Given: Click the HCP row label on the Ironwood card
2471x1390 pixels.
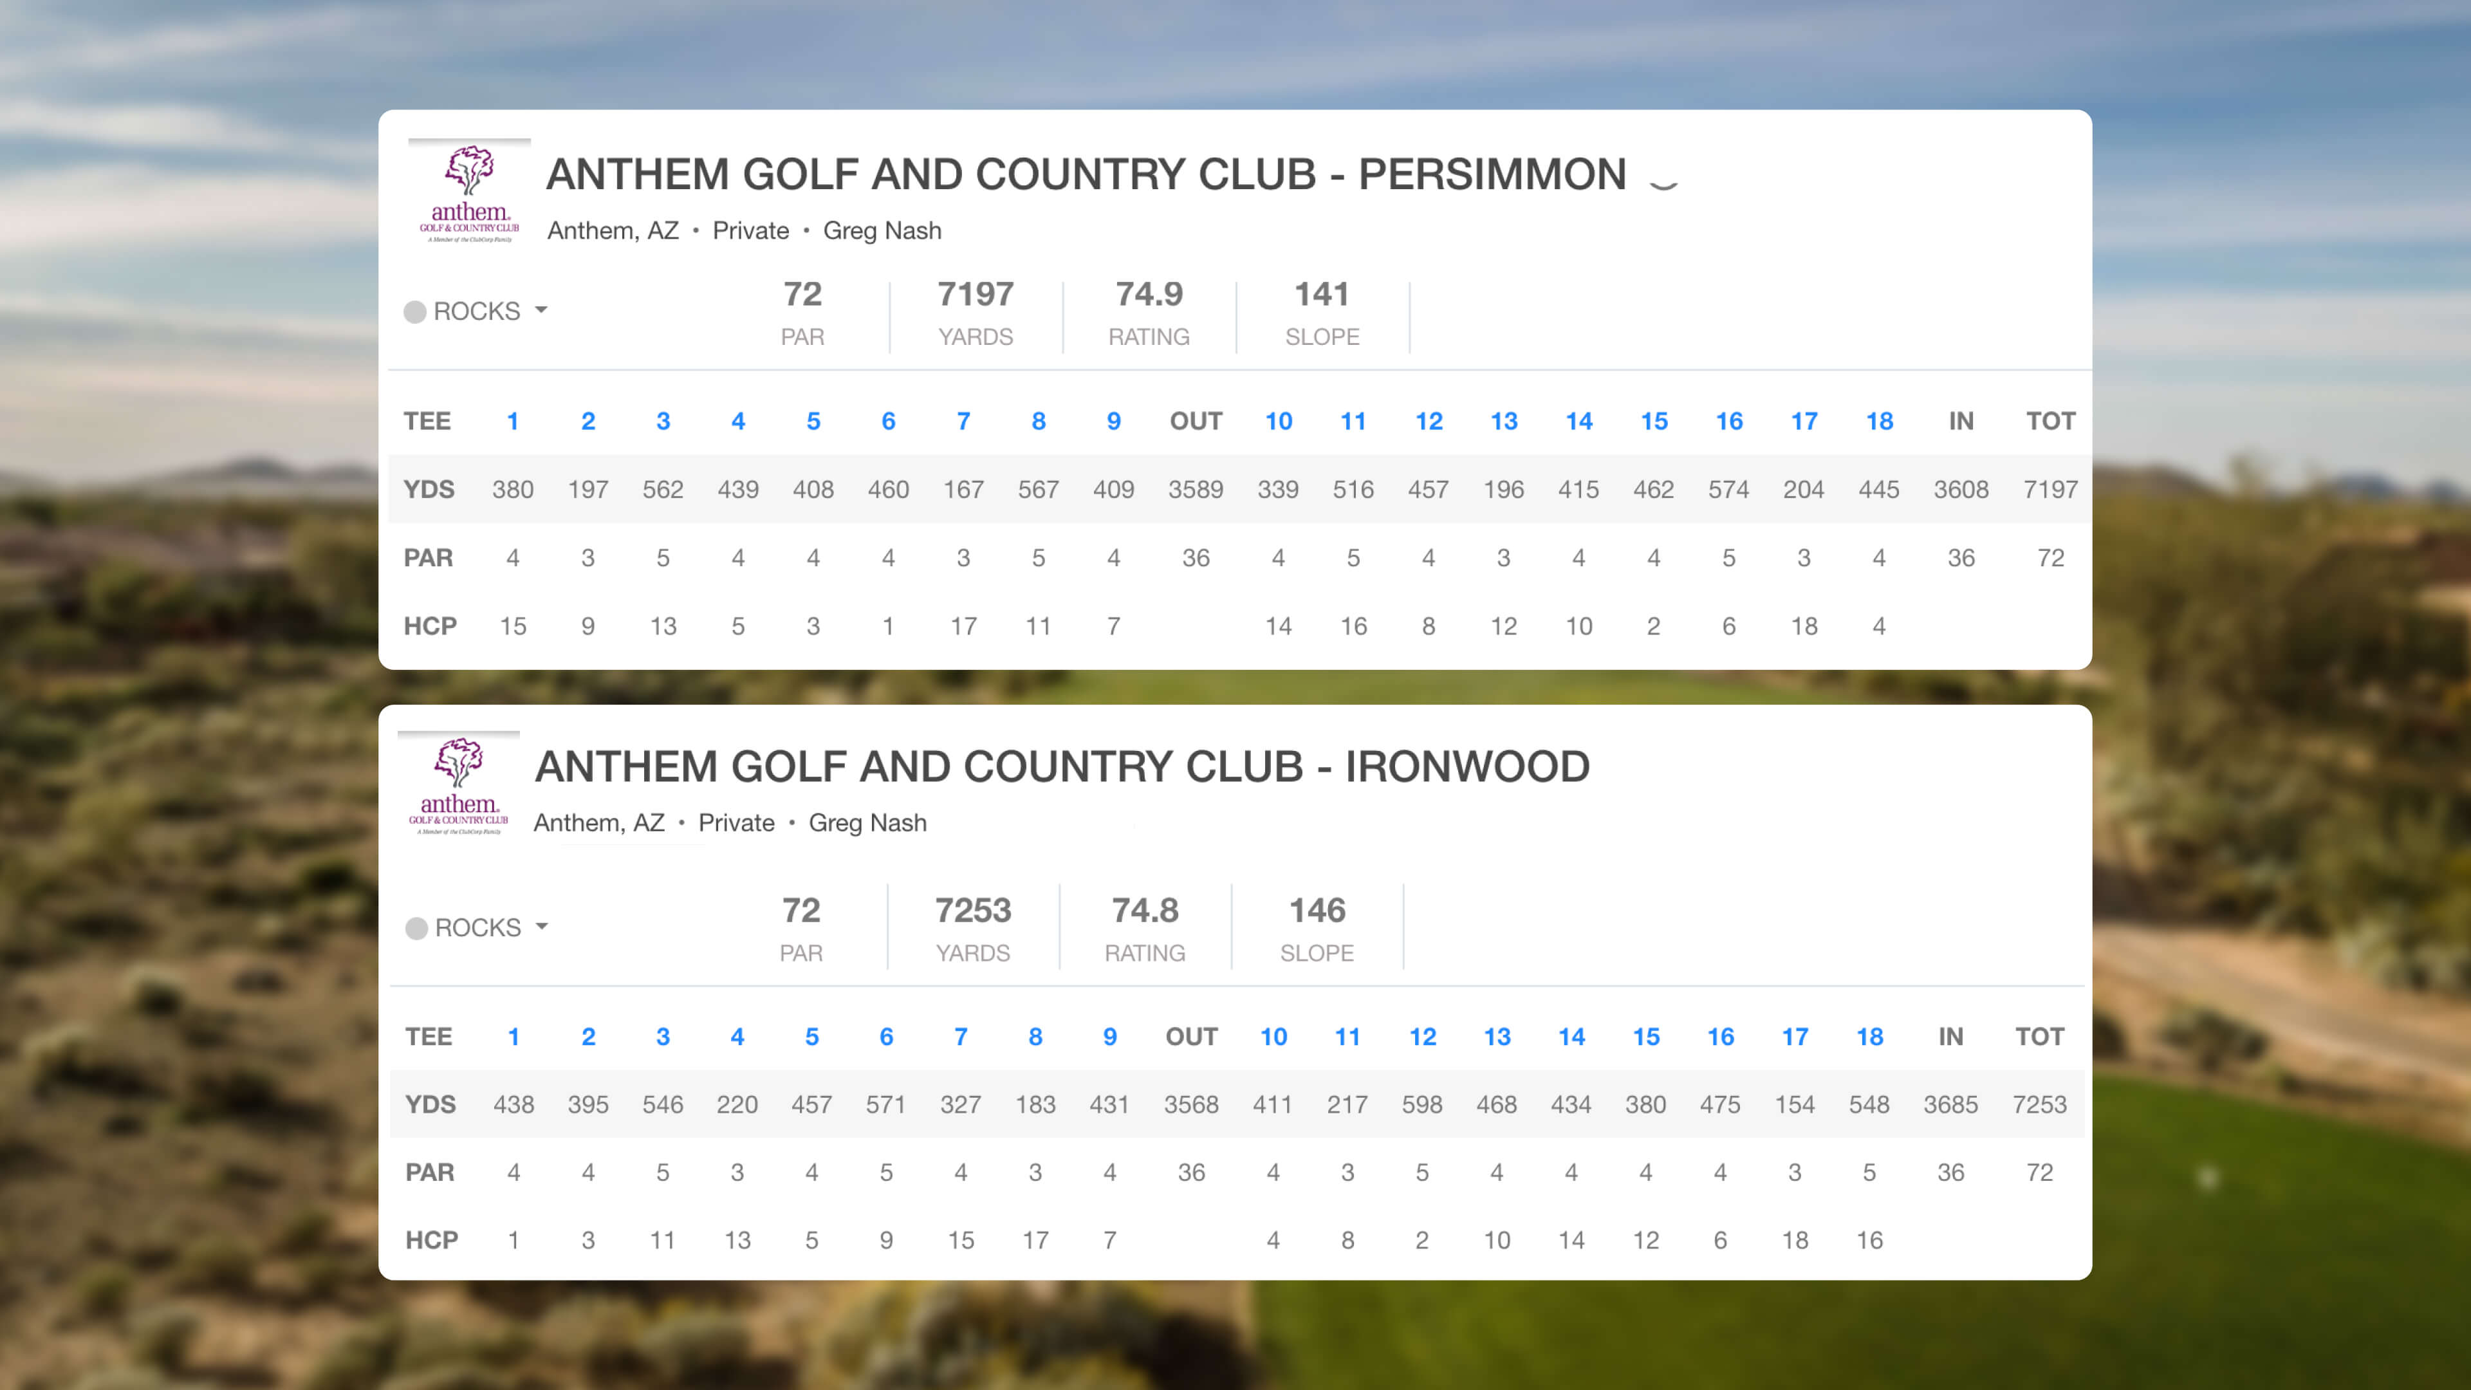Looking at the screenshot, I should pos(432,1239).
